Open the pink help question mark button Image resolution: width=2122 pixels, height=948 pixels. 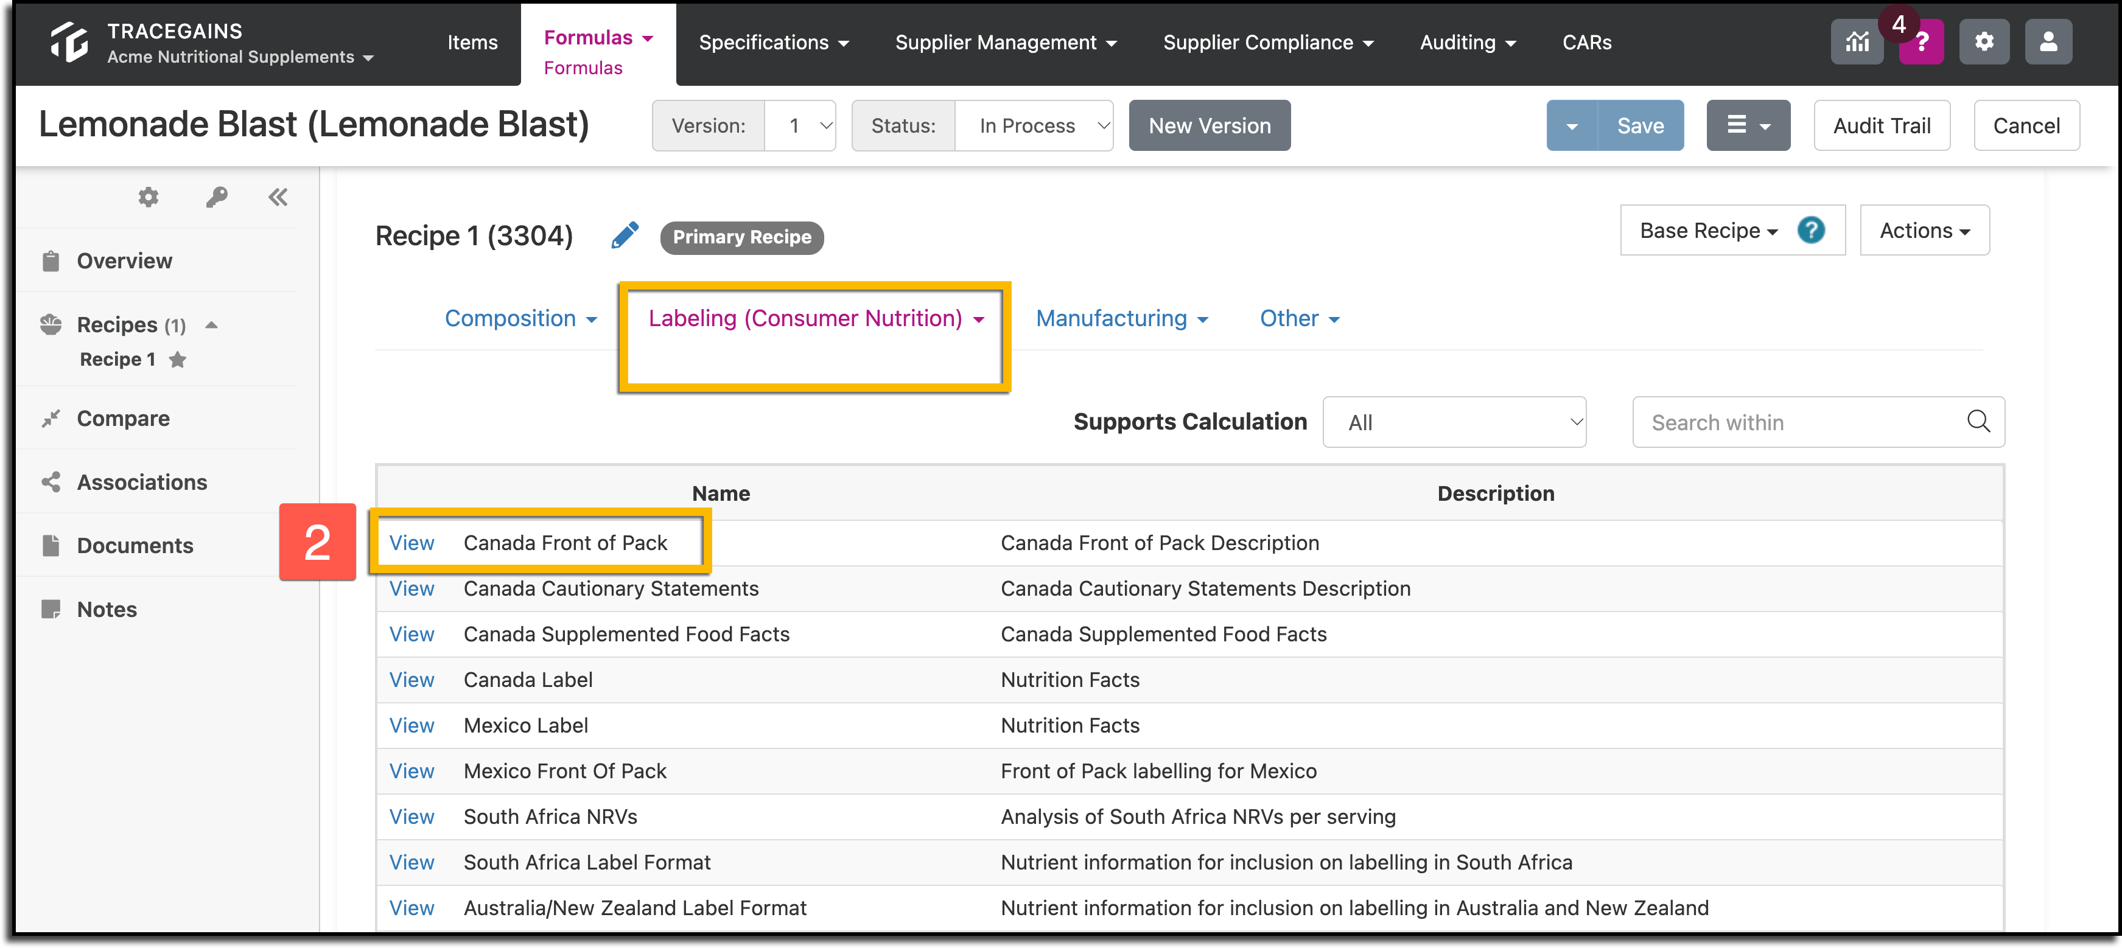click(1921, 42)
